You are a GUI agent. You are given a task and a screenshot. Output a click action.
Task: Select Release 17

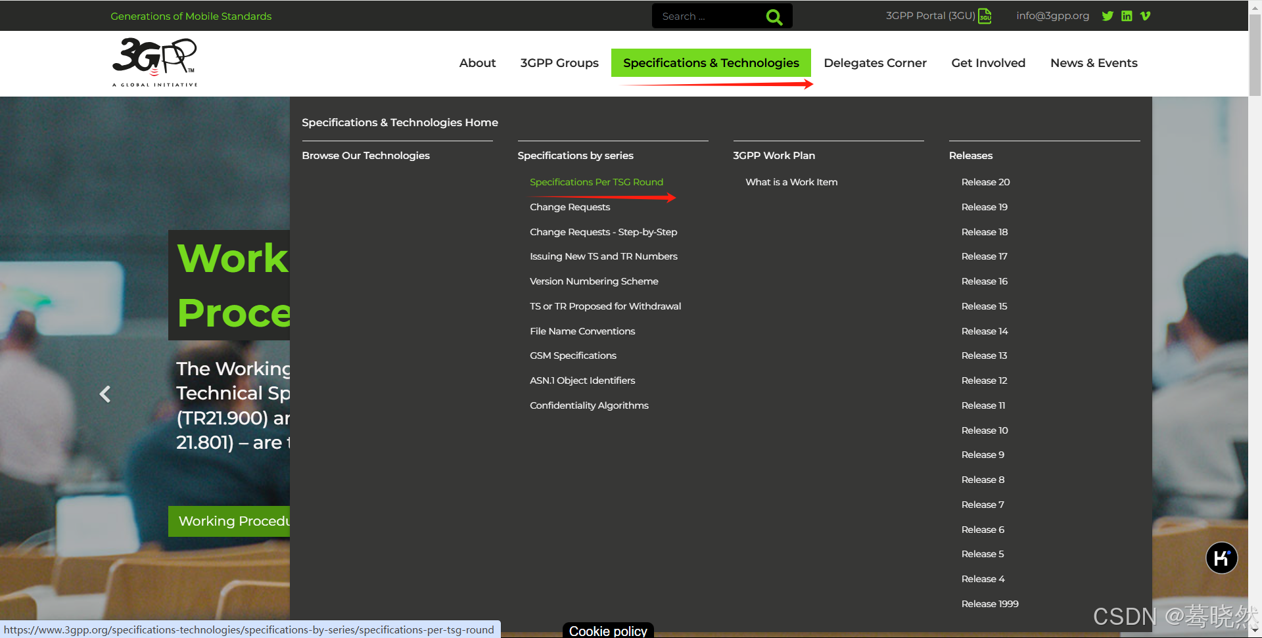click(984, 256)
